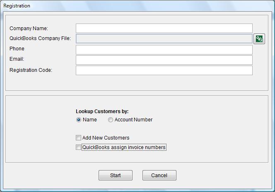This screenshot has width=275, height=192.
Task: Click the Company Name input field
Action: (x=164, y=28)
